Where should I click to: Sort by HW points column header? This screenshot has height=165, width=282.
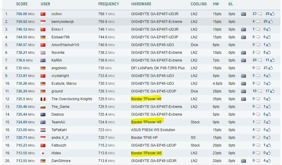click(x=216, y=4)
